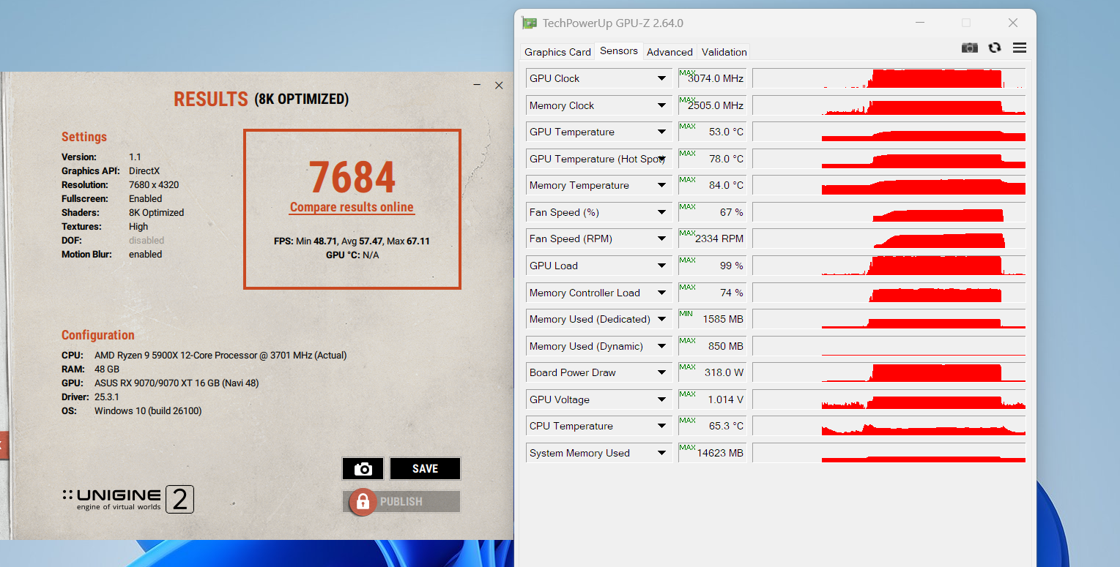Open the GPU-Z hamburger menu

[x=1019, y=48]
